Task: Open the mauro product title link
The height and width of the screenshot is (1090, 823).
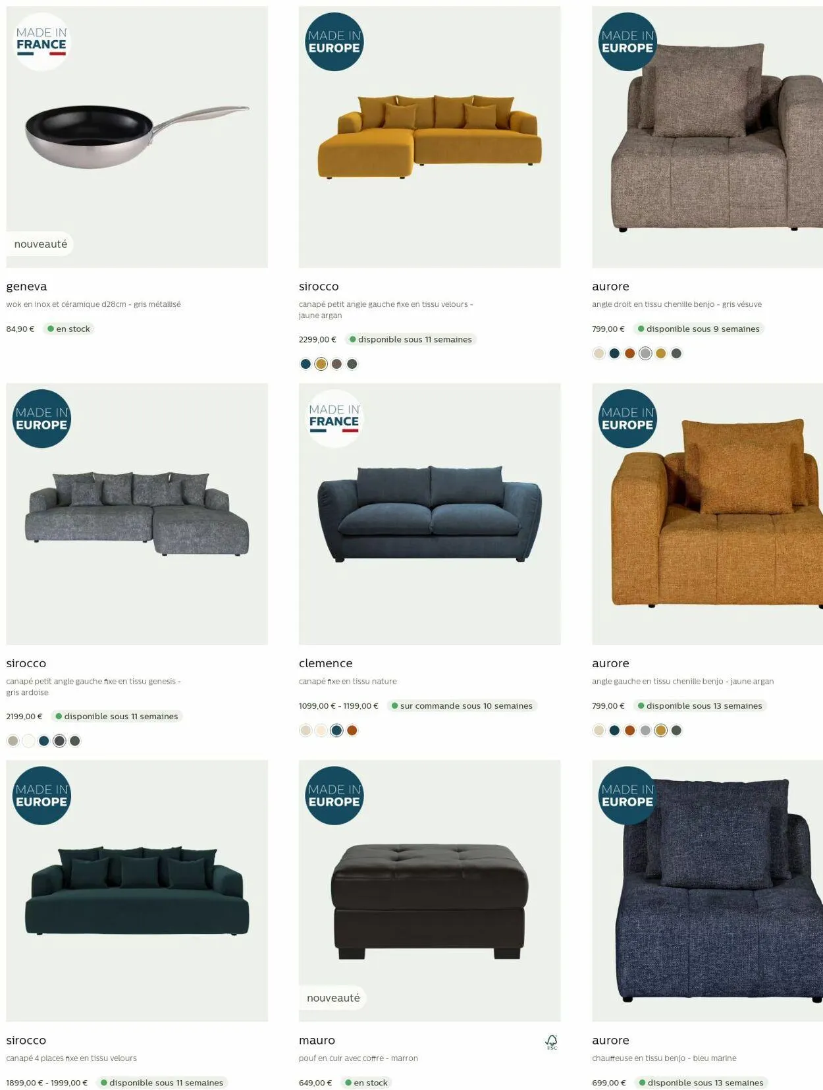Action: [317, 1041]
